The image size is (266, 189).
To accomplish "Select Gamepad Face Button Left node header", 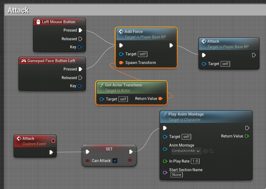I will 52,61.
